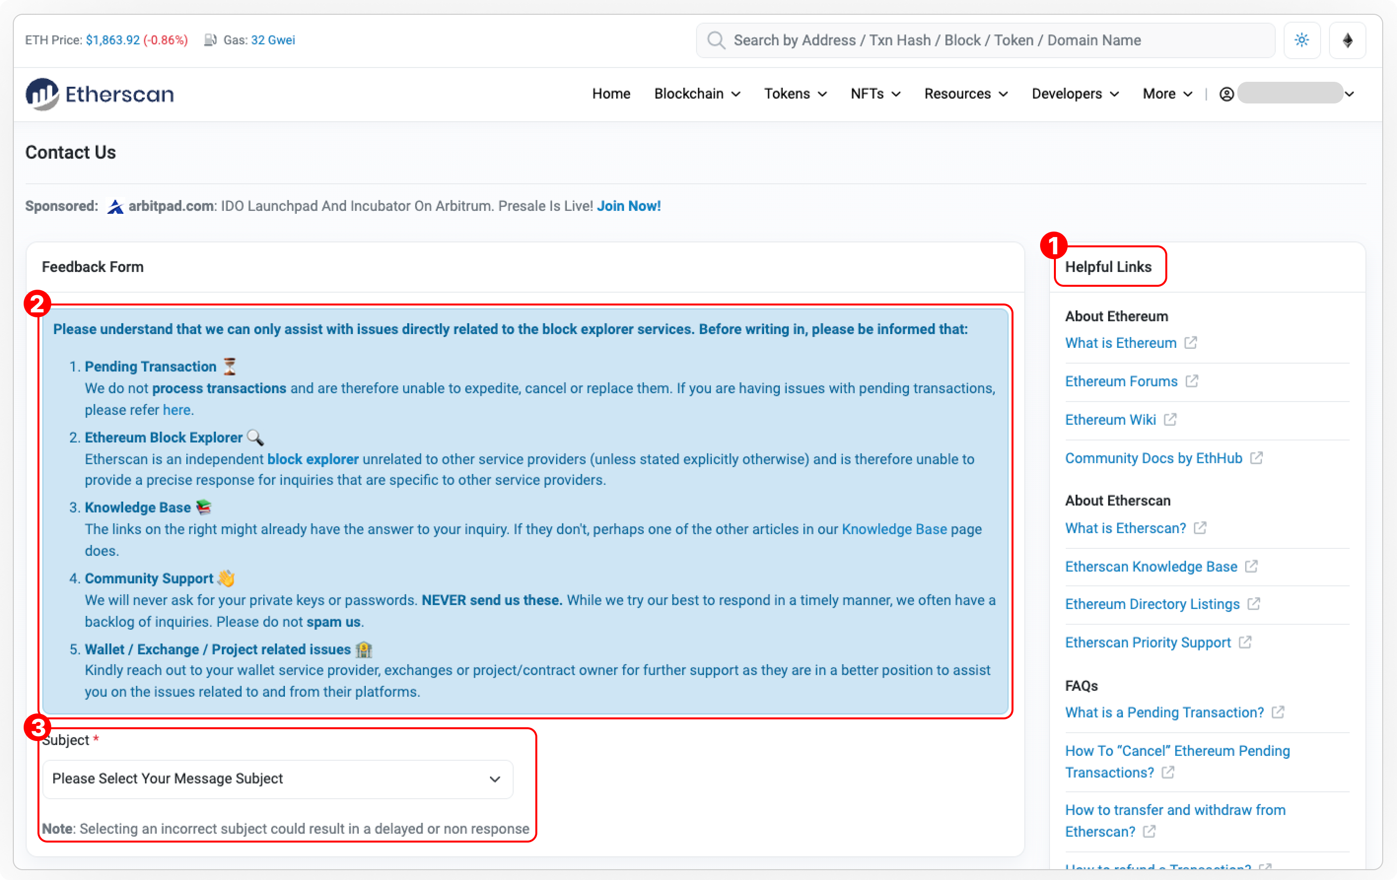Open the Please Select Your Message Subject dropdown
1397x880 pixels.
[x=278, y=778]
